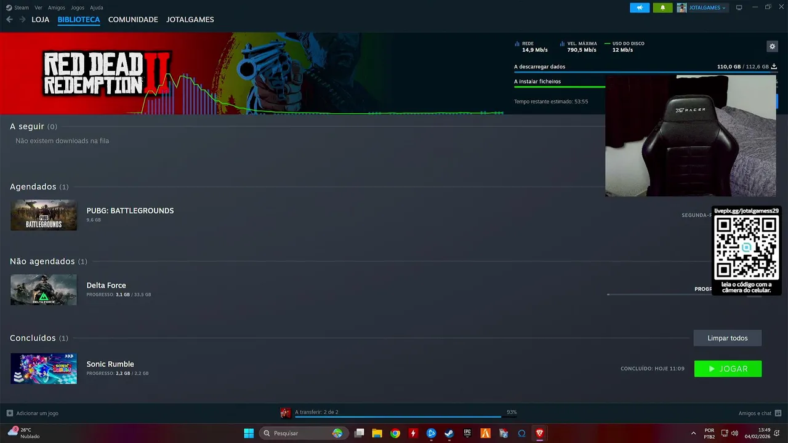Open the weather widget showing 26°C
Viewport: 788px width, 443px height.
[x=23, y=433]
